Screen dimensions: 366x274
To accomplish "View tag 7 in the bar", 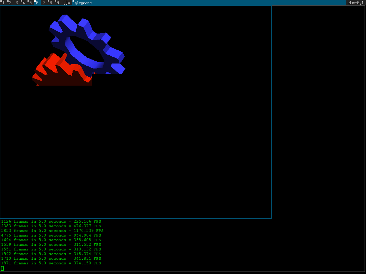I will point(44,3).
